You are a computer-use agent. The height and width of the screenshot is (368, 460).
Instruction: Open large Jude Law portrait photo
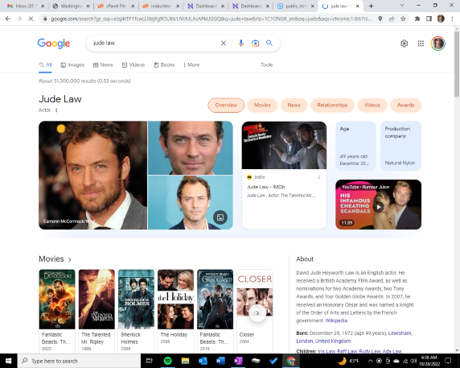tap(92, 175)
